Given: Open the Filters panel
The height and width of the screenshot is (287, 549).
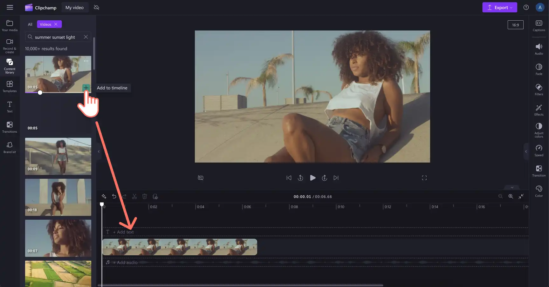Looking at the screenshot, I should click(x=539, y=90).
